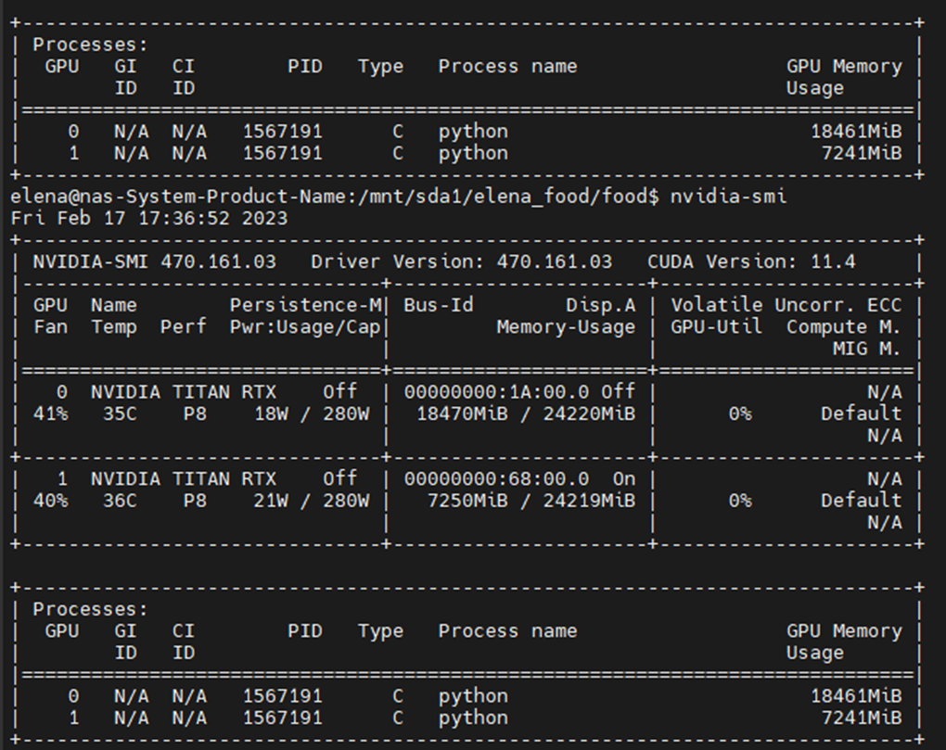Click power usage 18W / 280W
Viewport: 946px width, 750px height.
click(x=312, y=413)
